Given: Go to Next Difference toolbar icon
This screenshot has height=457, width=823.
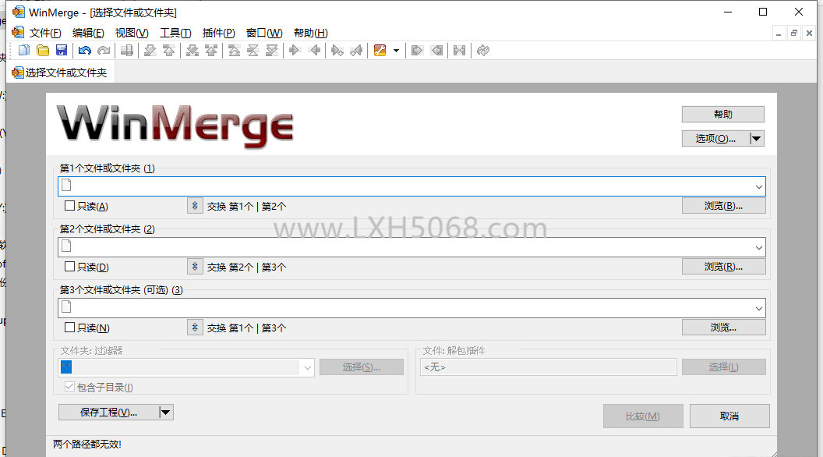Looking at the screenshot, I should pos(150,51).
